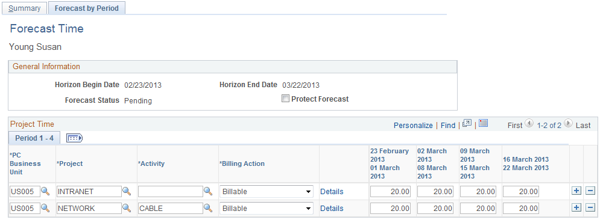Click the Find link in Project Time
The height and width of the screenshot is (220, 603).
pos(448,126)
